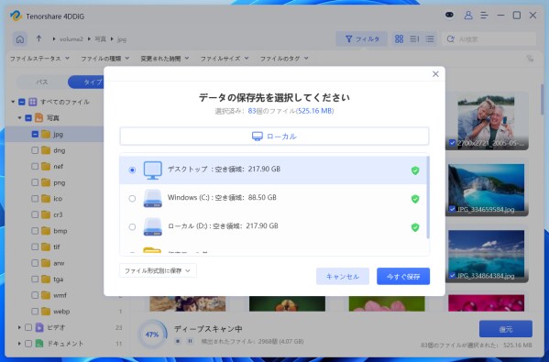Expand the ドキュメント tree node
This screenshot has height=362, width=549.
coord(19,344)
